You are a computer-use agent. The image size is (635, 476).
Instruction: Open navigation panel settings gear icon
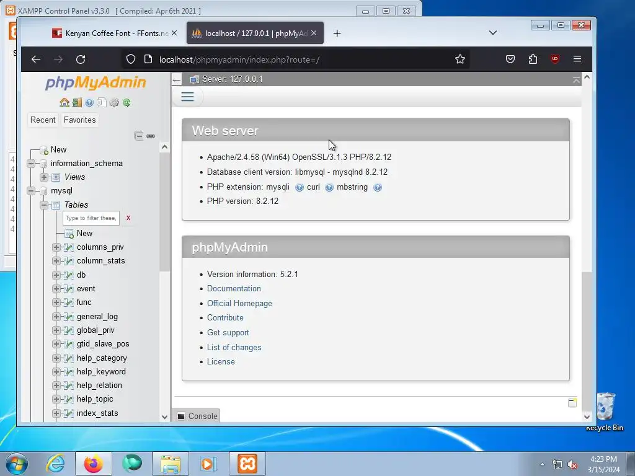pos(114,102)
